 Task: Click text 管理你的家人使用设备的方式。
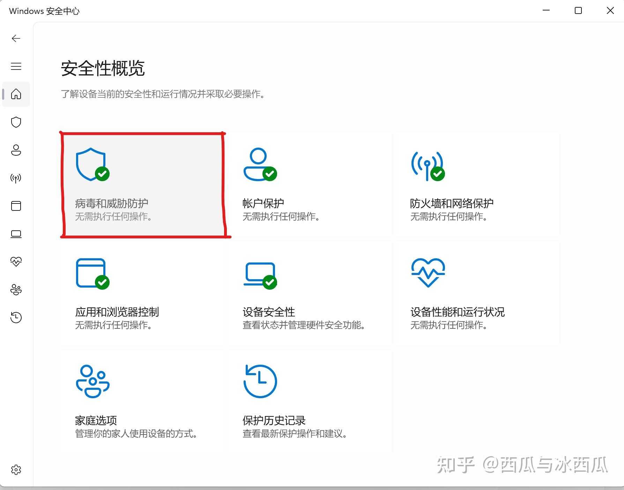(x=136, y=434)
